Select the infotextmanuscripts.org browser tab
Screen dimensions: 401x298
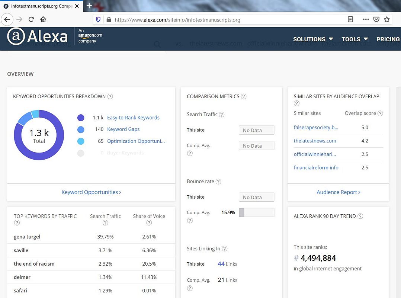pos(41,6)
